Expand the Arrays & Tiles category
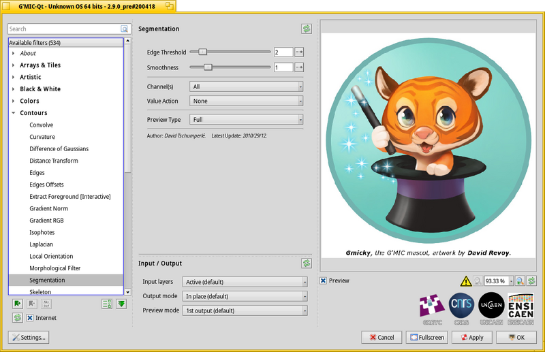 (13, 65)
